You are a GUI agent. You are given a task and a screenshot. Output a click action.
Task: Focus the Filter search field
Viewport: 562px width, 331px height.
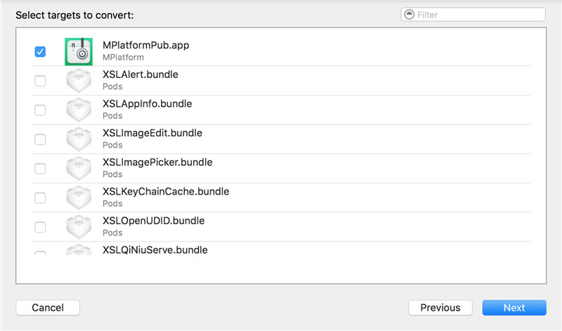(478, 15)
